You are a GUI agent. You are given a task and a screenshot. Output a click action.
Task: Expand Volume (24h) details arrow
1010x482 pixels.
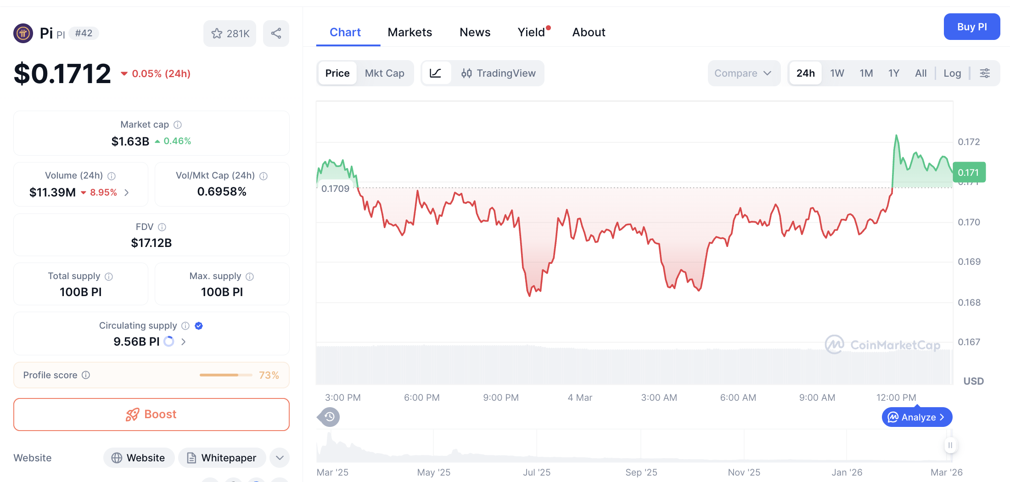127,192
